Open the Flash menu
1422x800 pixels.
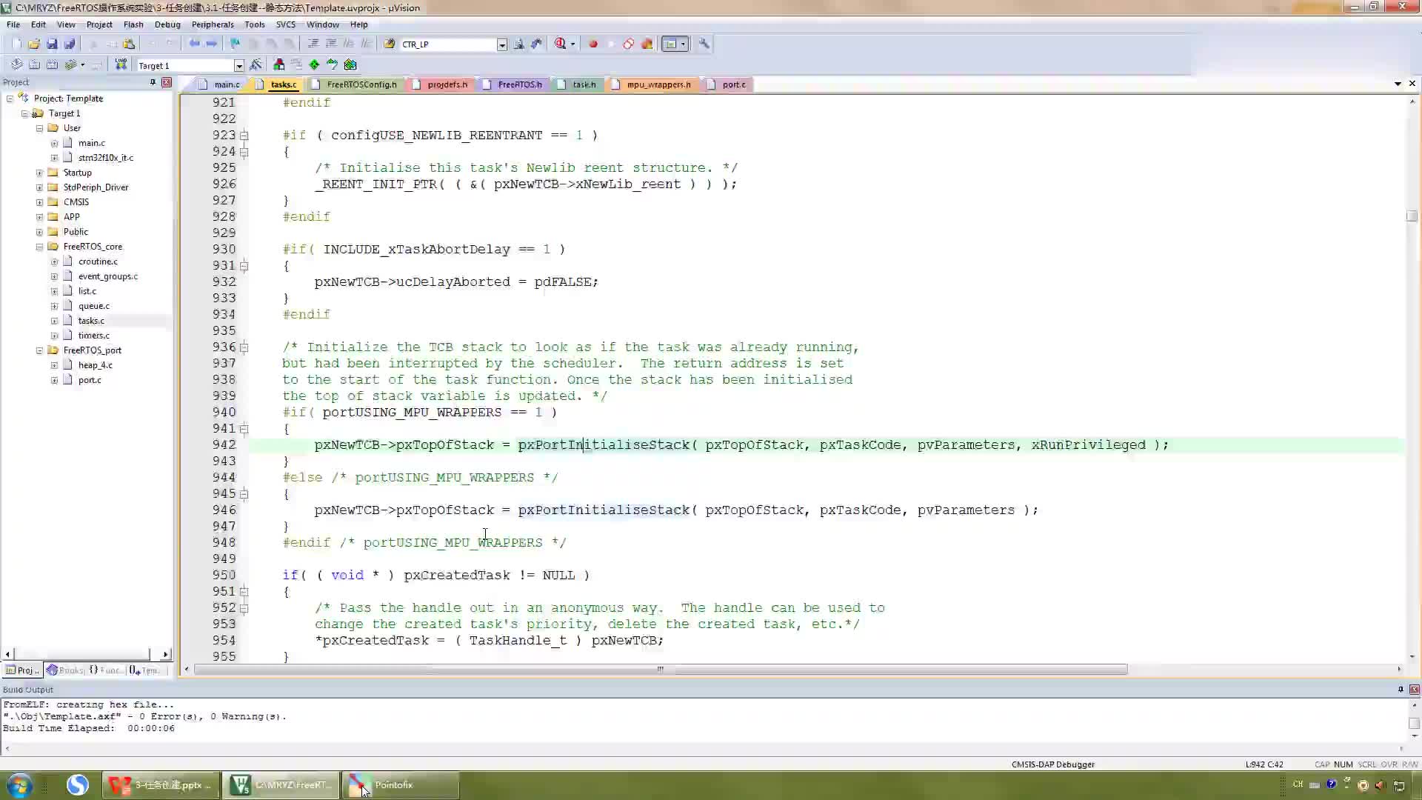[133, 24]
